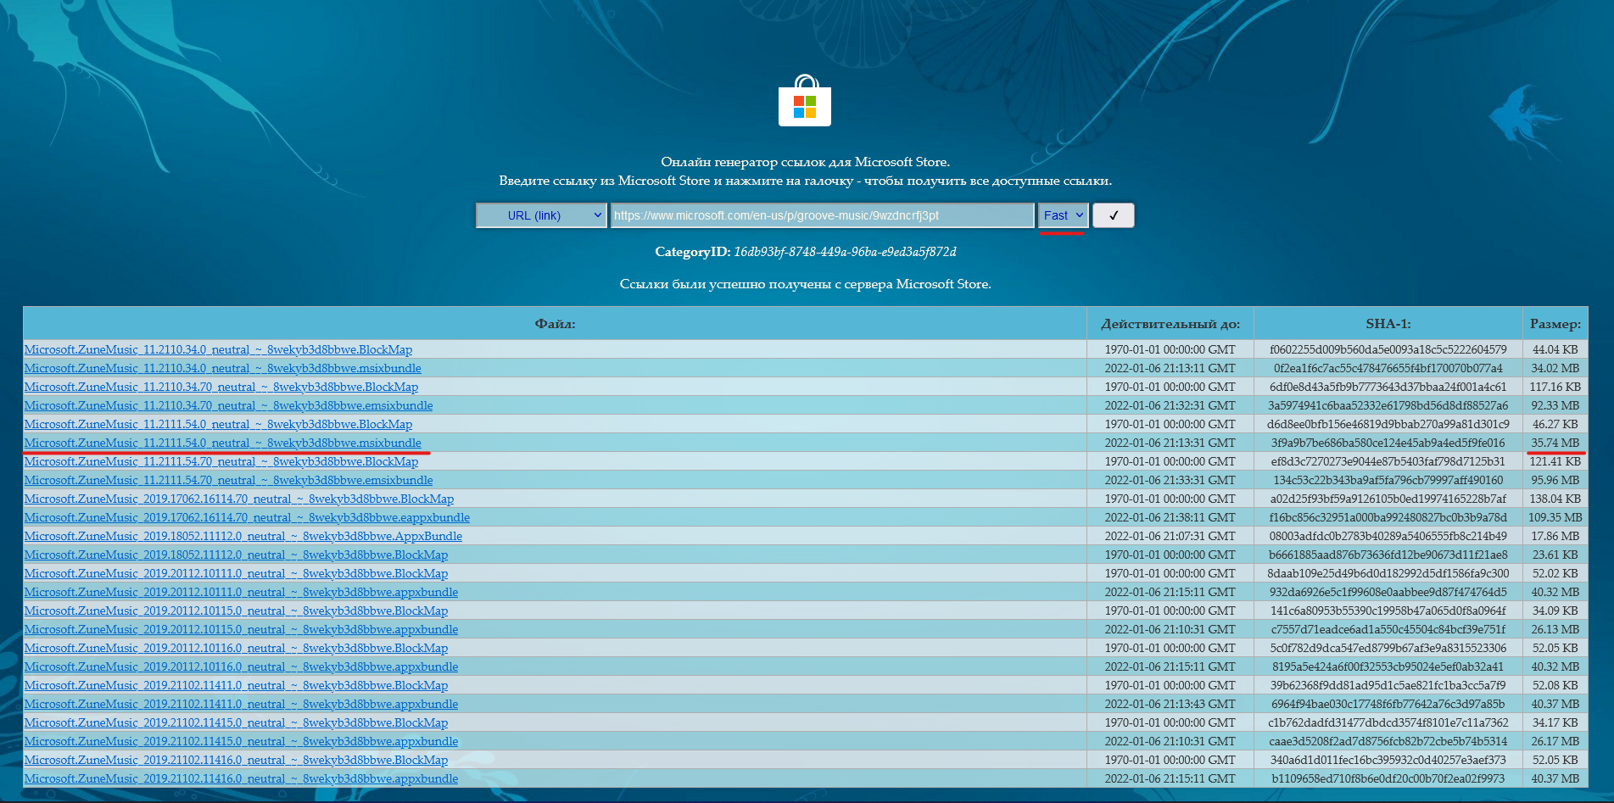Download ZuneMusic 2019.21102.11411.0 appxbundle link

point(241,704)
